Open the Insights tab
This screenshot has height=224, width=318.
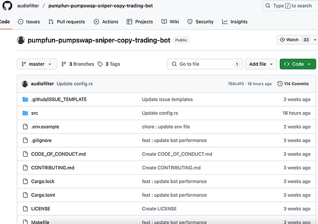coord(235,22)
